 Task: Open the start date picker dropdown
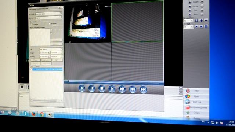tap(49, 52)
